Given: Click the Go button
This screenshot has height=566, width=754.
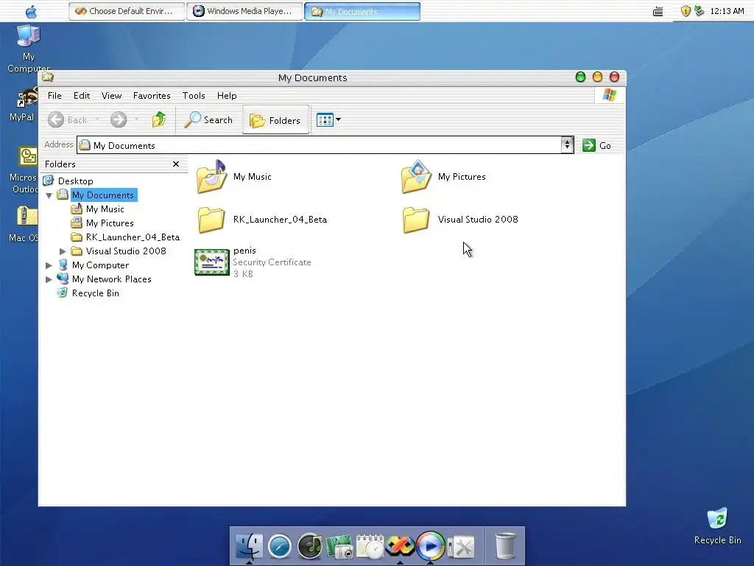Looking at the screenshot, I should point(596,145).
